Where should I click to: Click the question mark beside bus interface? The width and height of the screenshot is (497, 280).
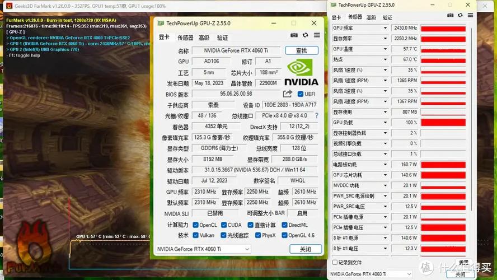pyautogui.click(x=316, y=116)
